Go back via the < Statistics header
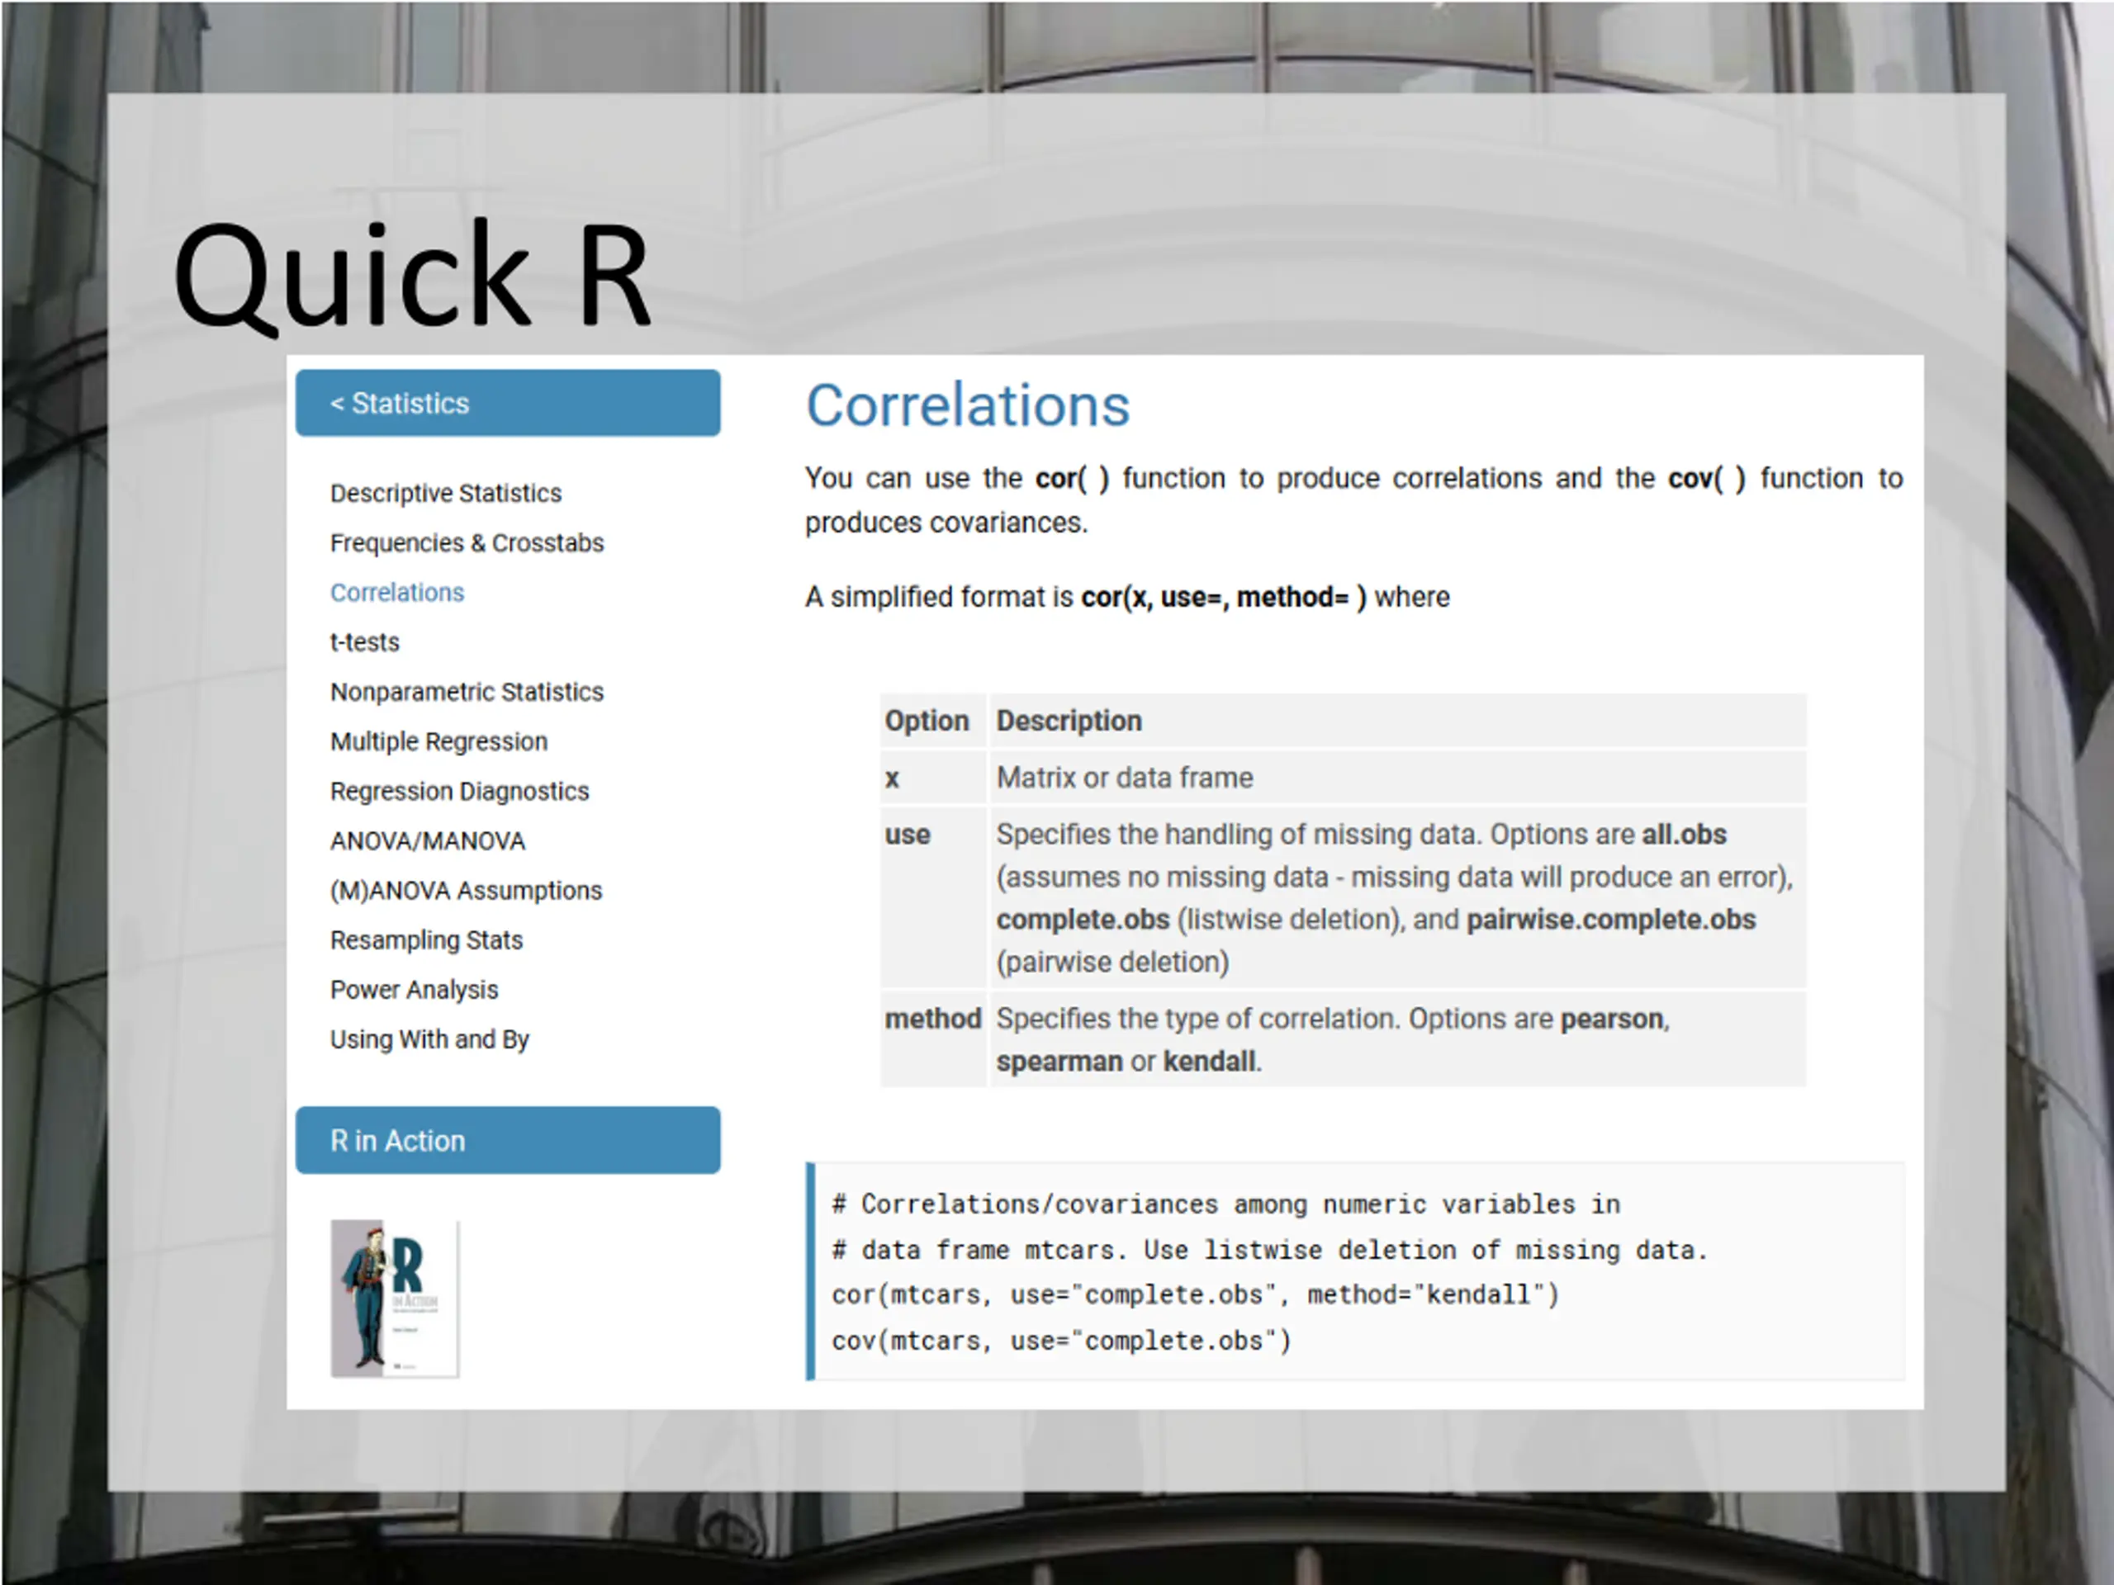 [x=508, y=403]
